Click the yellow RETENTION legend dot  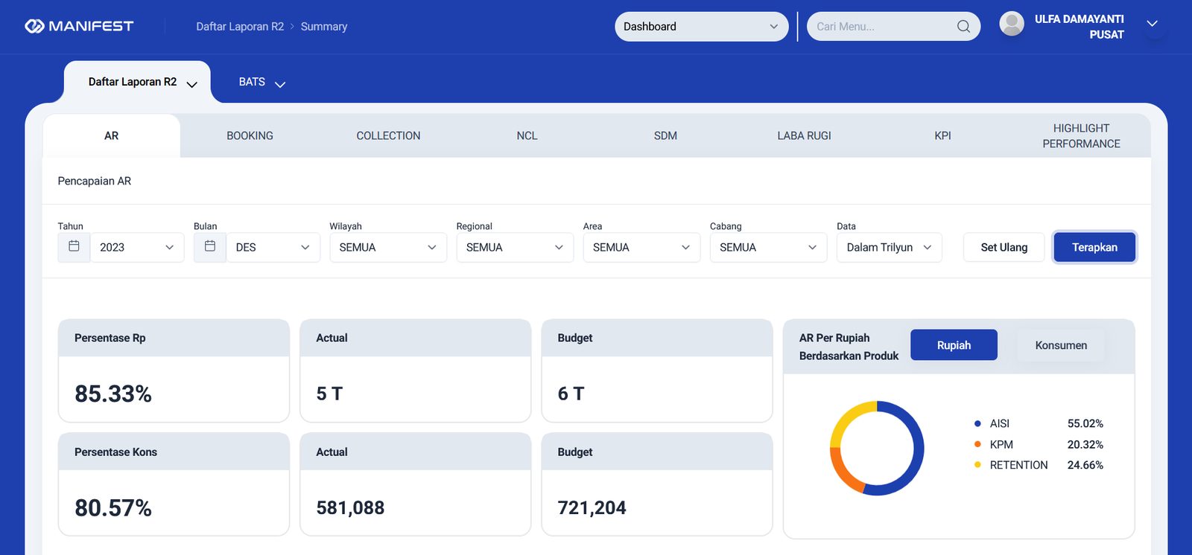tap(977, 466)
